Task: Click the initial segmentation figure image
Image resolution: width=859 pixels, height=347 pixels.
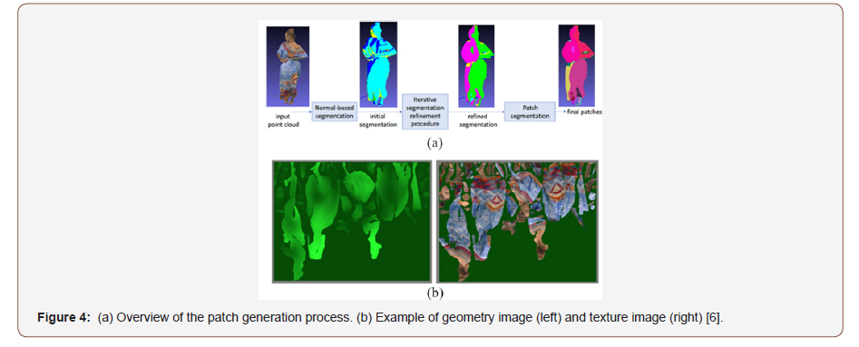Action: (x=378, y=63)
